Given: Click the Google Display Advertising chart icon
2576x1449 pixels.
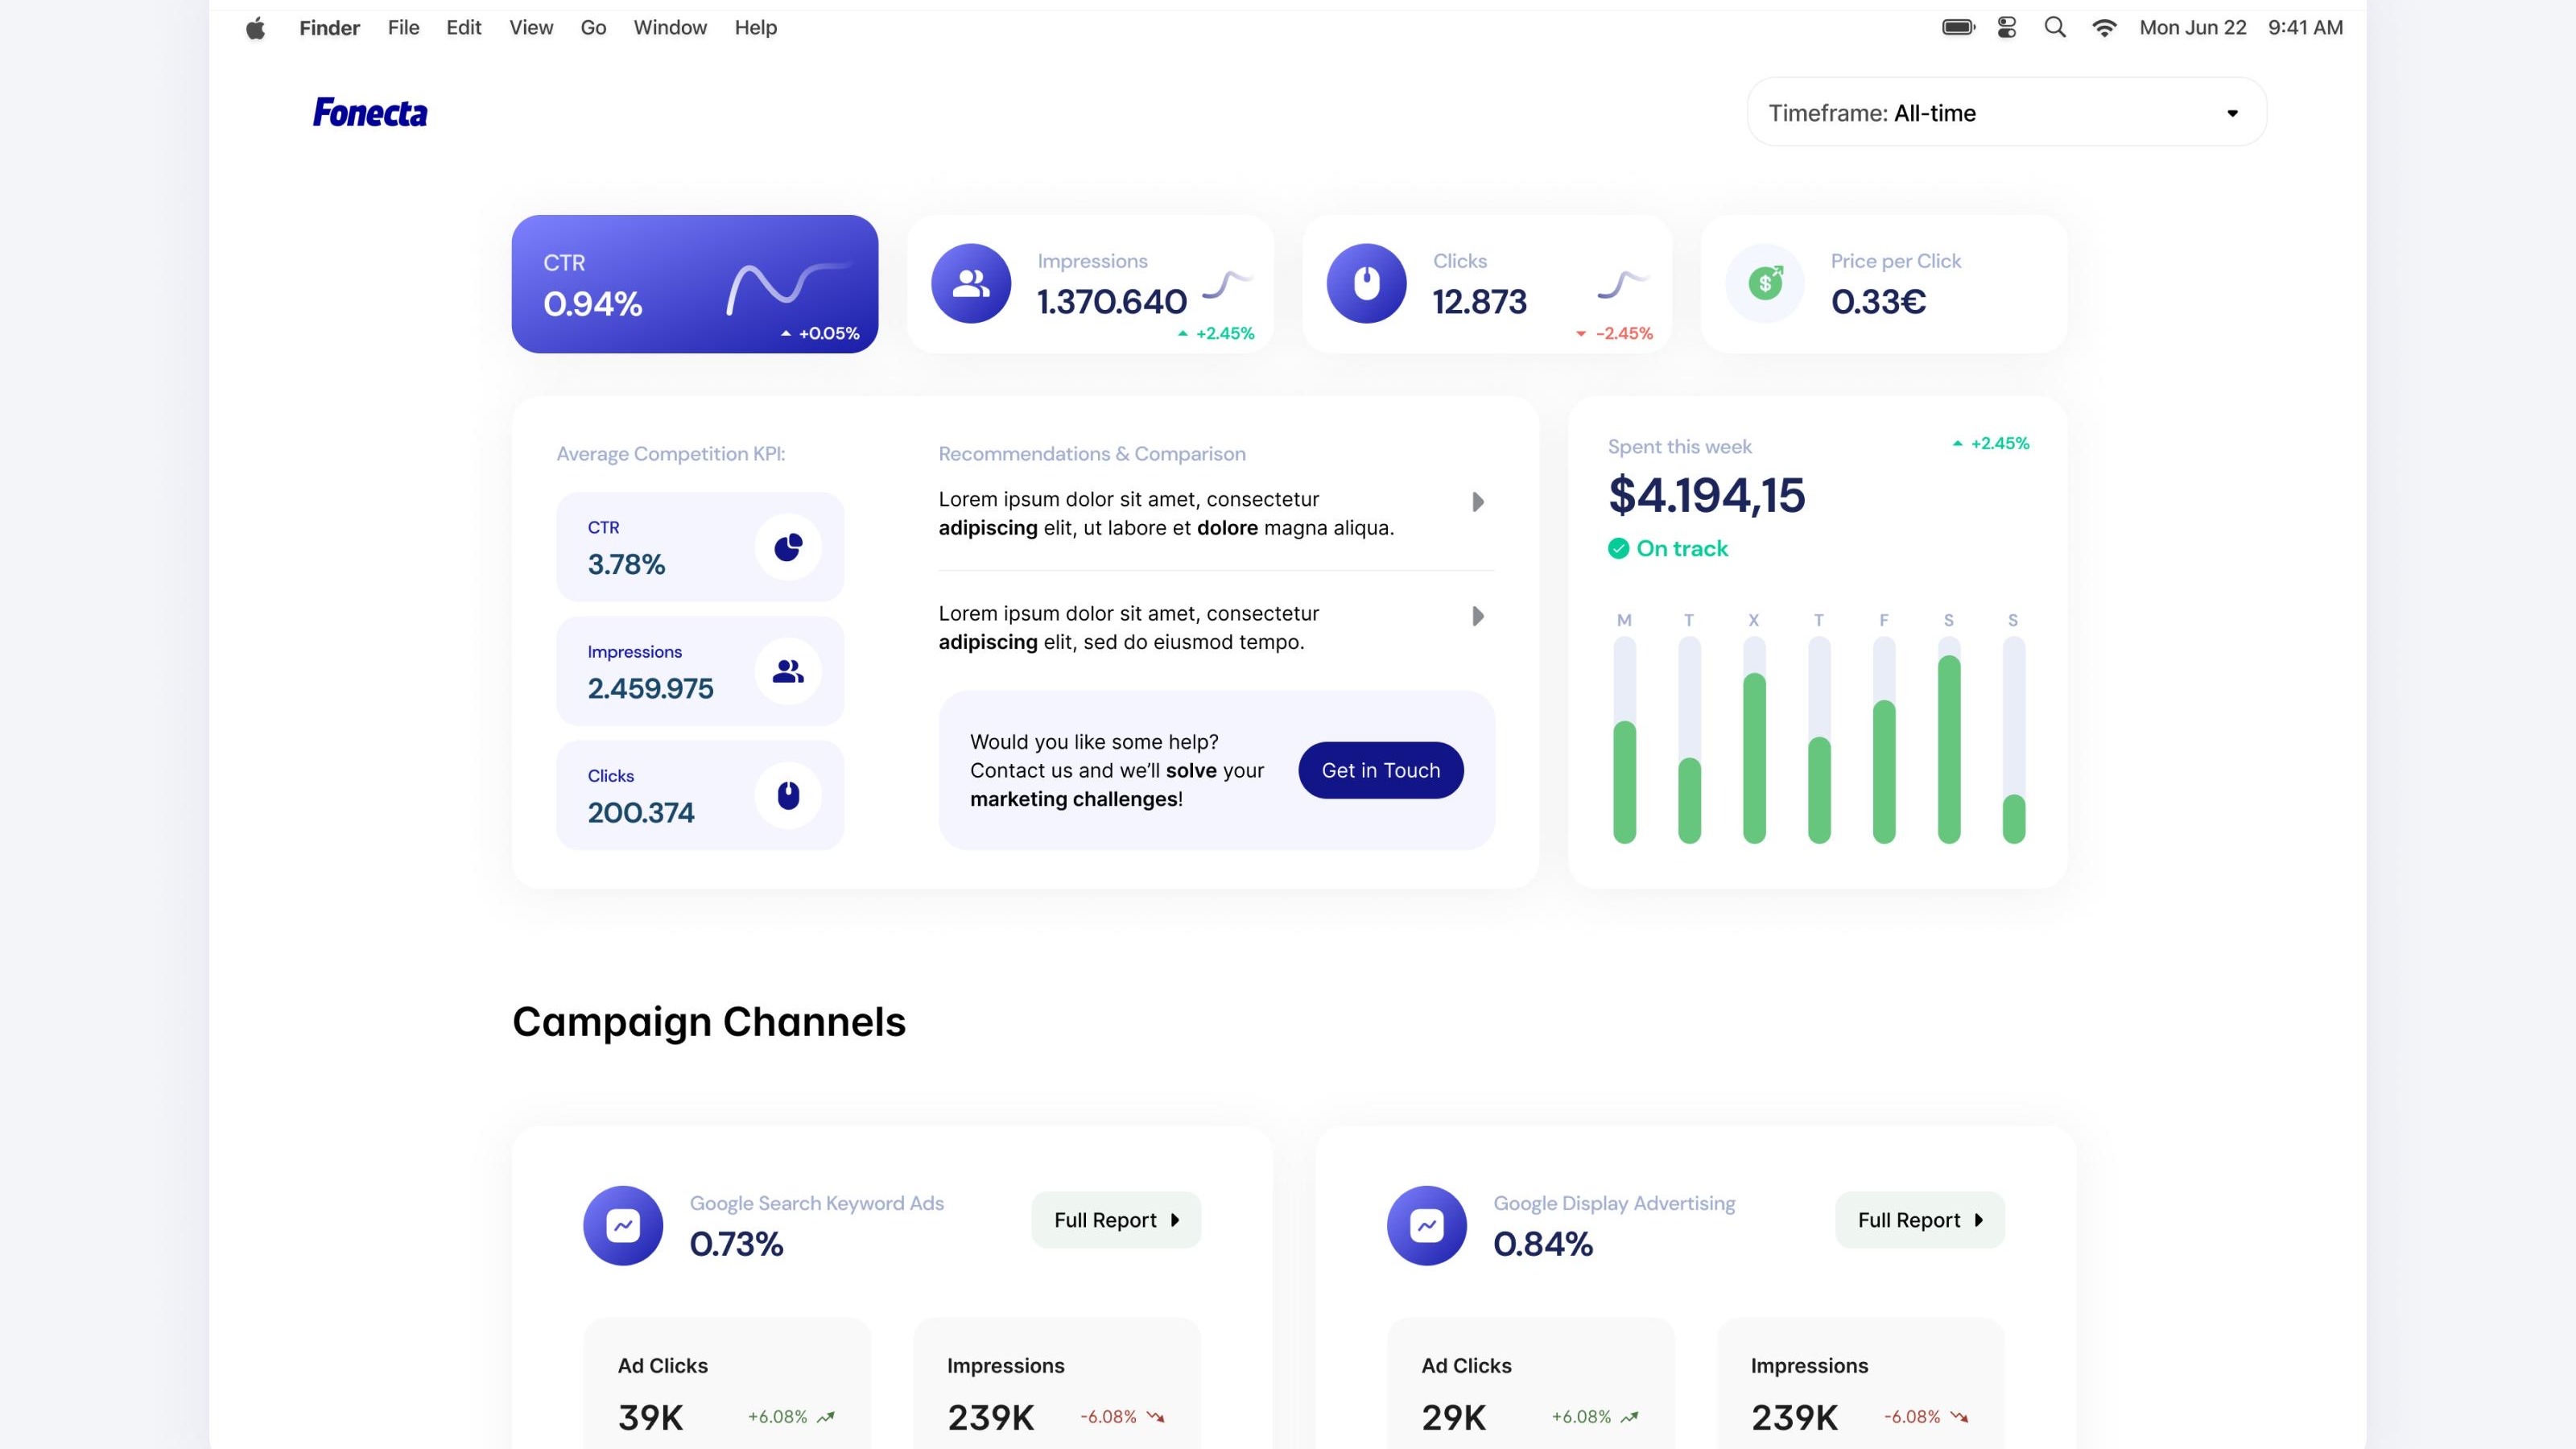Looking at the screenshot, I should tap(1427, 1225).
